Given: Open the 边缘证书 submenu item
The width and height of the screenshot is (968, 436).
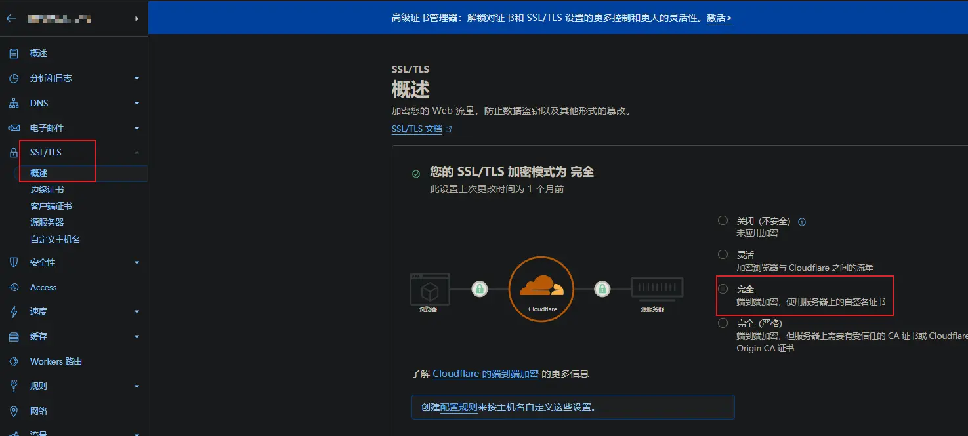Looking at the screenshot, I should (x=47, y=189).
